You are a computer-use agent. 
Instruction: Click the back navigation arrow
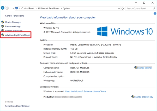click(3, 8)
